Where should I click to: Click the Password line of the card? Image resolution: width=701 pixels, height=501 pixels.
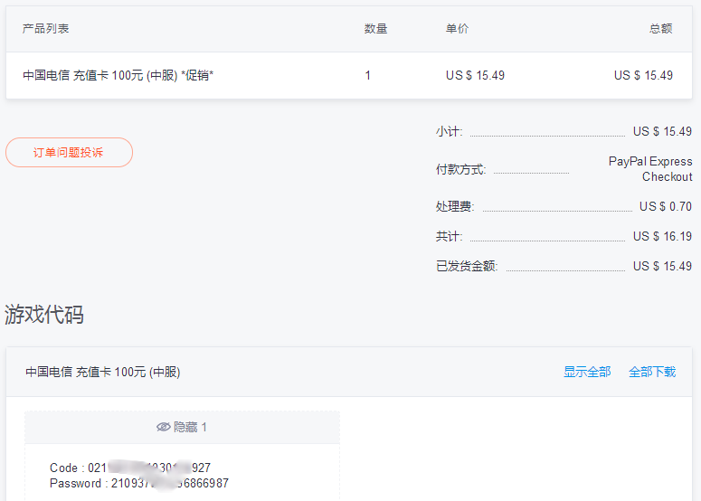pyautogui.click(x=139, y=484)
